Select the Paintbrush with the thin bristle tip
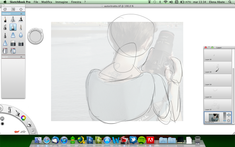The height and width of the screenshot is (147, 235). [x=21, y=27]
